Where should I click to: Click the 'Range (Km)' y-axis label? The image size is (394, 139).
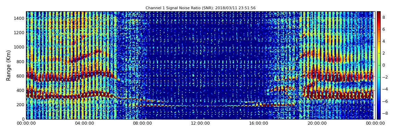click(9, 65)
